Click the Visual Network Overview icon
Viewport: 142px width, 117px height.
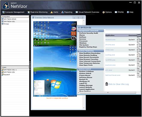[77, 12]
